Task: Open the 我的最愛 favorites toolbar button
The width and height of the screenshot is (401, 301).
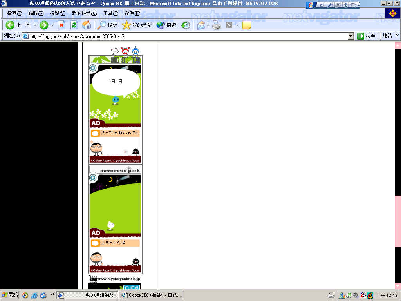Action: coord(137,25)
